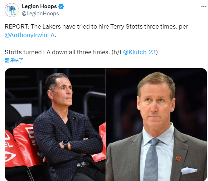Open the @LegionHoops handle link
This screenshot has height=181, width=208.
click(40, 14)
